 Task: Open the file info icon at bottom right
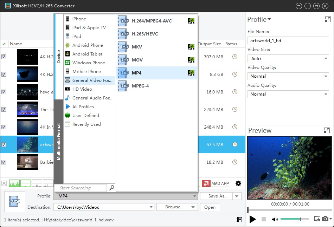239,219
